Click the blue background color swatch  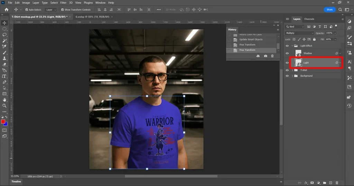click(6, 124)
